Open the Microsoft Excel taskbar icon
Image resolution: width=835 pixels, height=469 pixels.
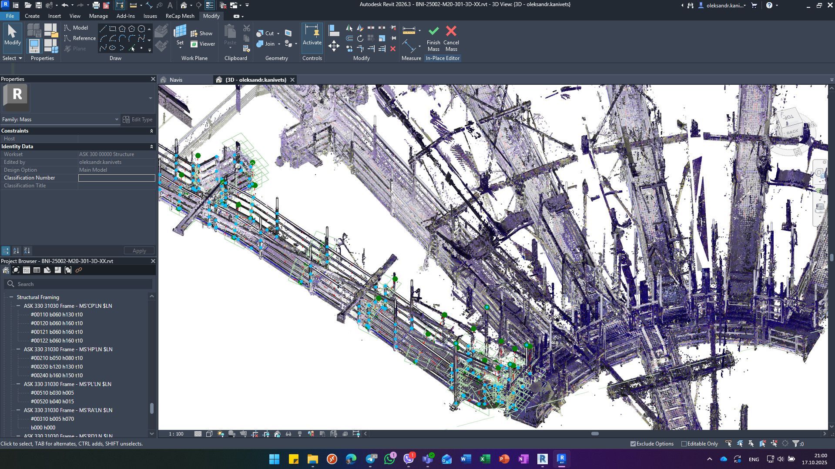point(485,459)
